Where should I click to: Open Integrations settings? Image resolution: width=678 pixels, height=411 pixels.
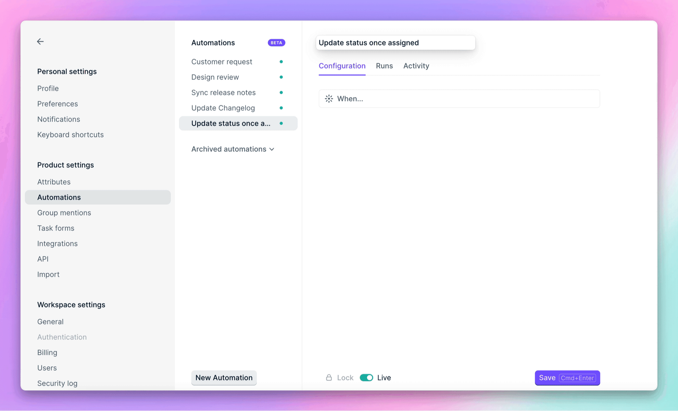point(58,244)
